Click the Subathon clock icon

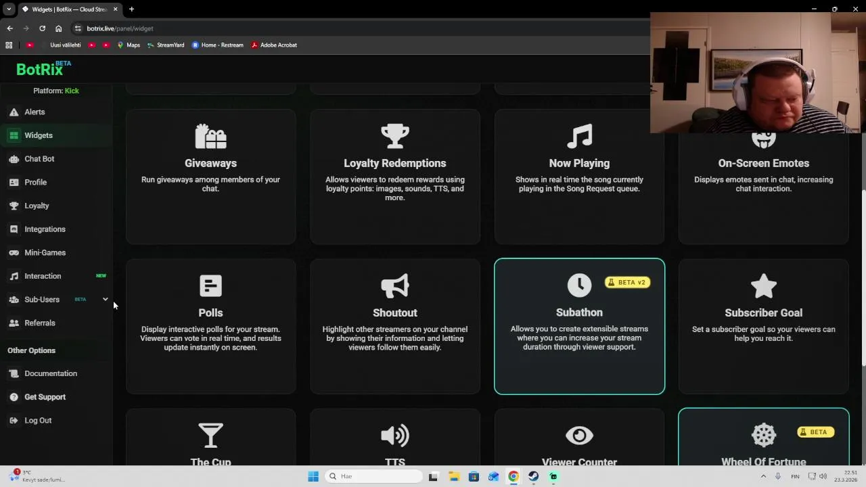click(579, 285)
